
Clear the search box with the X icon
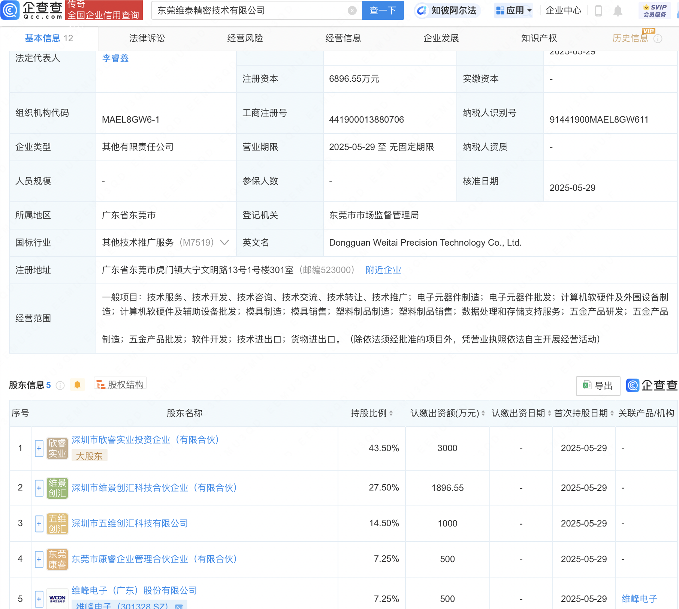coord(352,10)
